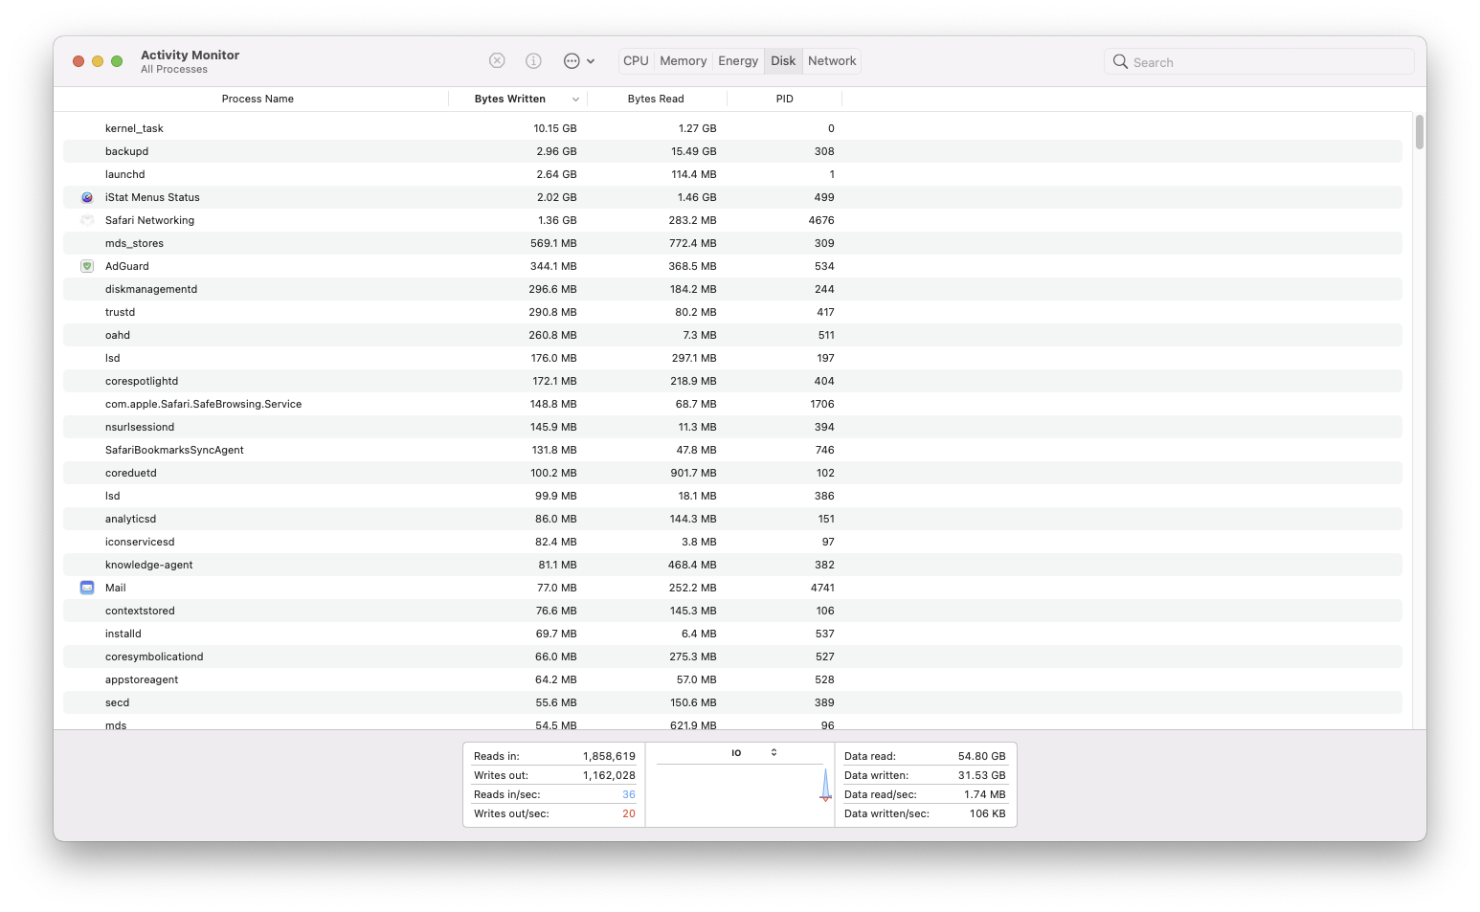
Task: Select the secd process
Action: pyautogui.click(x=732, y=702)
